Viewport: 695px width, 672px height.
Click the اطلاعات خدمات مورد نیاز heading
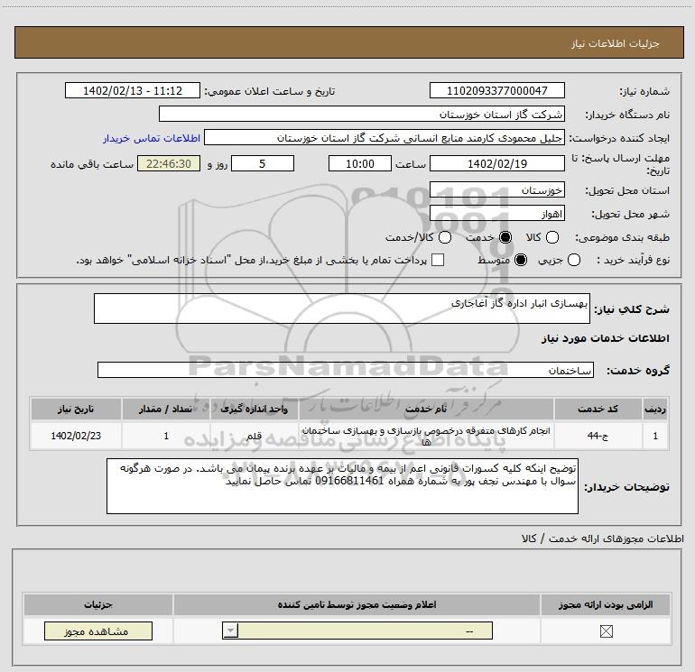606,338
